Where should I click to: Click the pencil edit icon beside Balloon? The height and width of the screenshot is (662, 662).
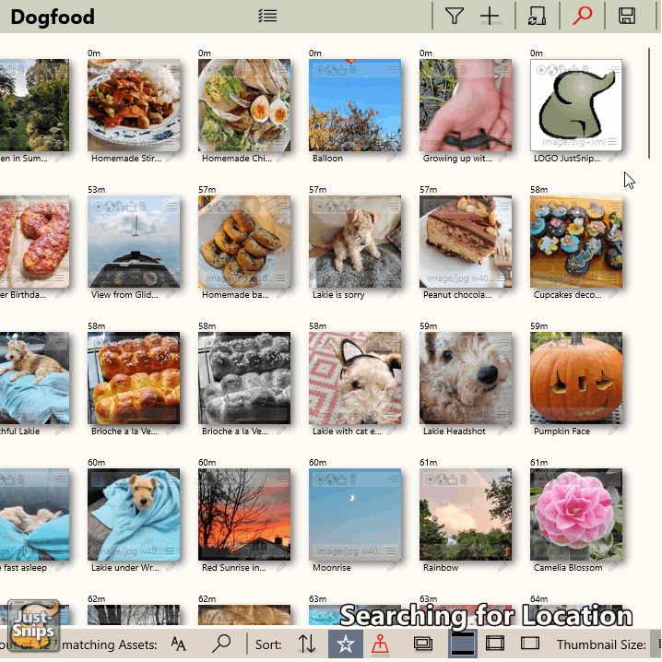[x=393, y=159]
